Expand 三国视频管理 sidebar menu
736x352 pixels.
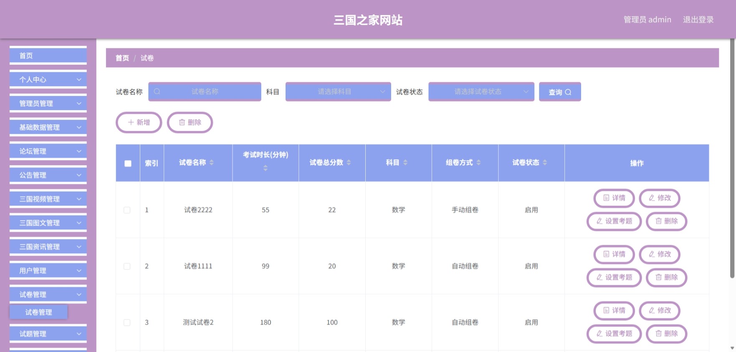(x=48, y=199)
